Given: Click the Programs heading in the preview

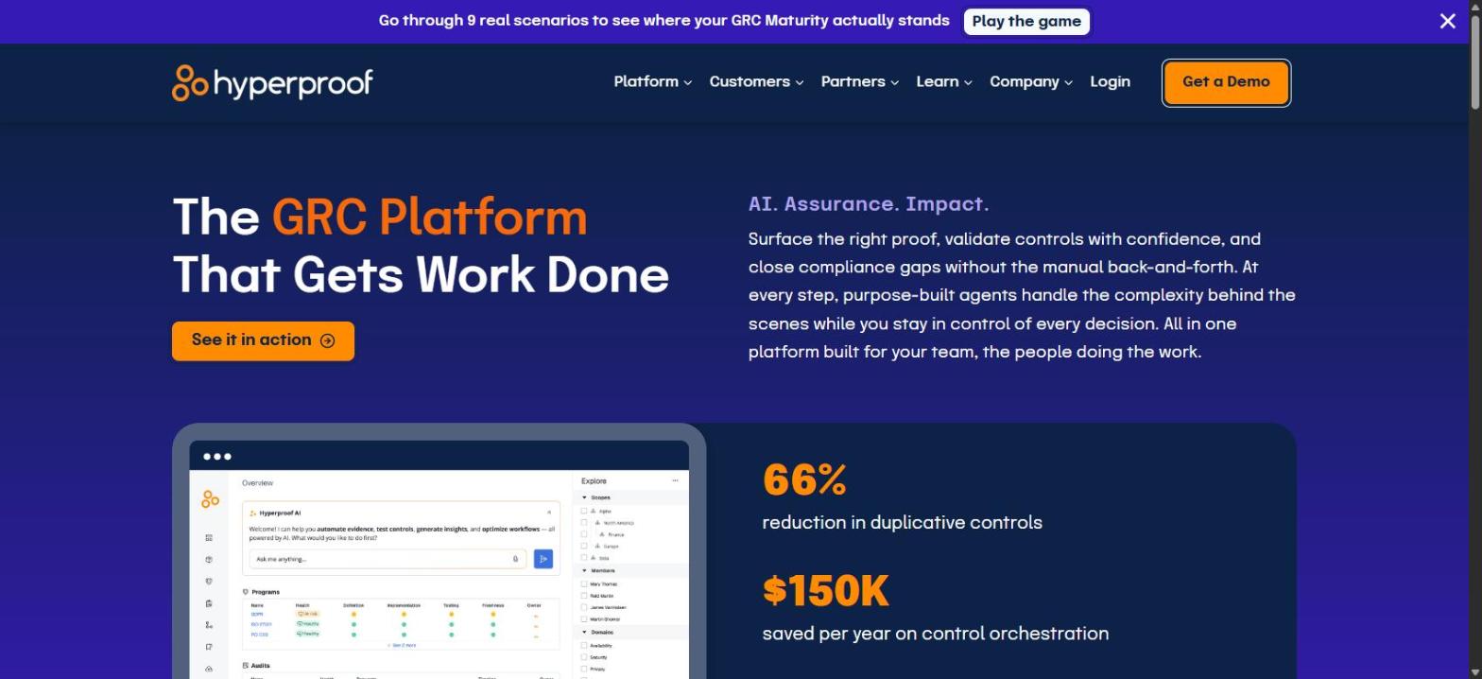Looking at the screenshot, I should [x=265, y=592].
